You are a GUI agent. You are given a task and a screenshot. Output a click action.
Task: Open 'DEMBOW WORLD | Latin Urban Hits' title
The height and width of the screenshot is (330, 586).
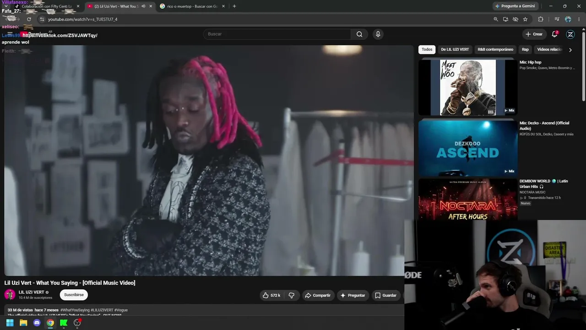543,184
